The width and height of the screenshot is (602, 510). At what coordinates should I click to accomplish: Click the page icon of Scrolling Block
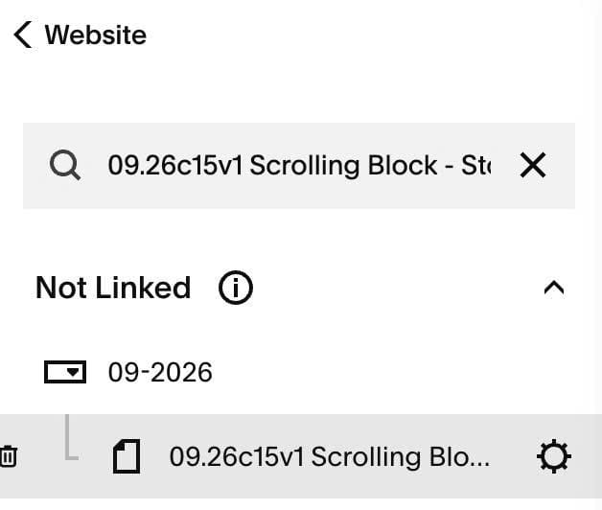[x=127, y=456]
